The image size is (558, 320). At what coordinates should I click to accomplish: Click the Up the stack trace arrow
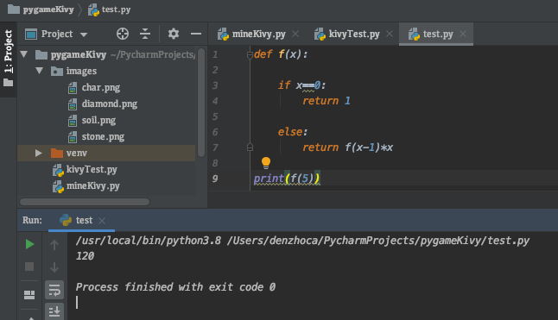(x=54, y=245)
